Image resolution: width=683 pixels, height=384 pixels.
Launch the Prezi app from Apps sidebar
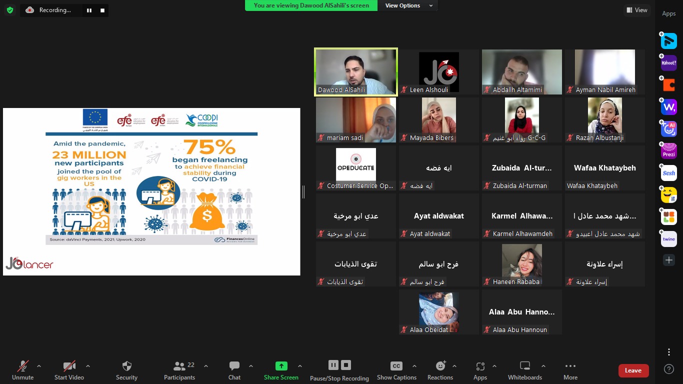(669, 151)
